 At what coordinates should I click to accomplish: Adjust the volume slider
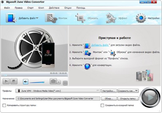37,82
